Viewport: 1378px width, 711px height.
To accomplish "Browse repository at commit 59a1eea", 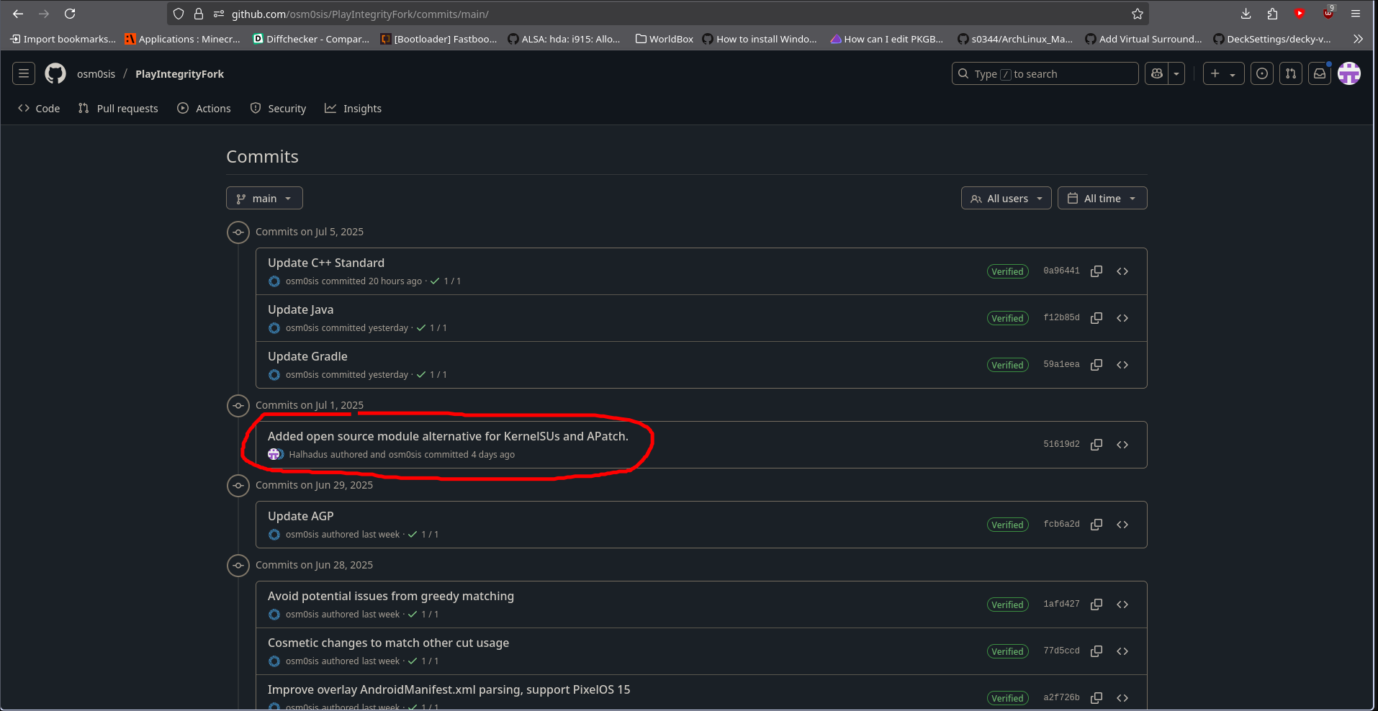I will tap(1122, 365).
